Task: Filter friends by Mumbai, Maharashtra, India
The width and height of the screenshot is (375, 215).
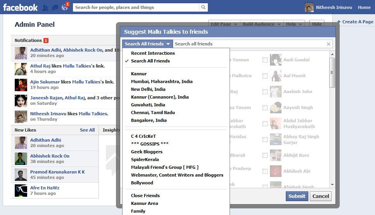Action: [162, 81]
